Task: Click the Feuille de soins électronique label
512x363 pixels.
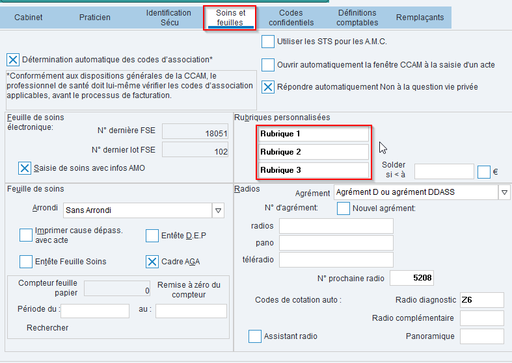Action: point(36,122)
